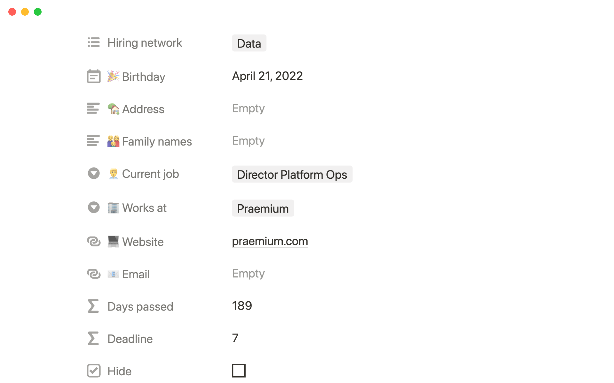Click the formula sigma icon for Days passed
614x383 pixels.
click(x=93, y=306)
